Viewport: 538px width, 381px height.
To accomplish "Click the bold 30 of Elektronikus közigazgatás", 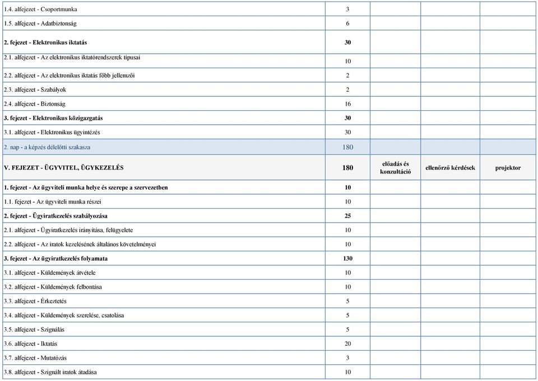I will 347,118.
